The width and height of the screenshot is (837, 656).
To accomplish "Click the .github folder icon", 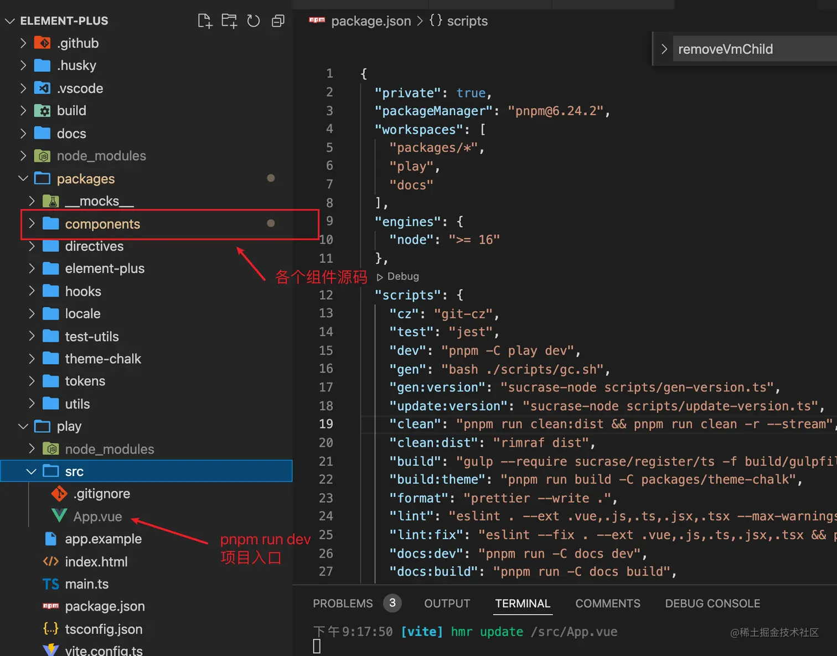I will pyautogui.click(x=43, y=43).
